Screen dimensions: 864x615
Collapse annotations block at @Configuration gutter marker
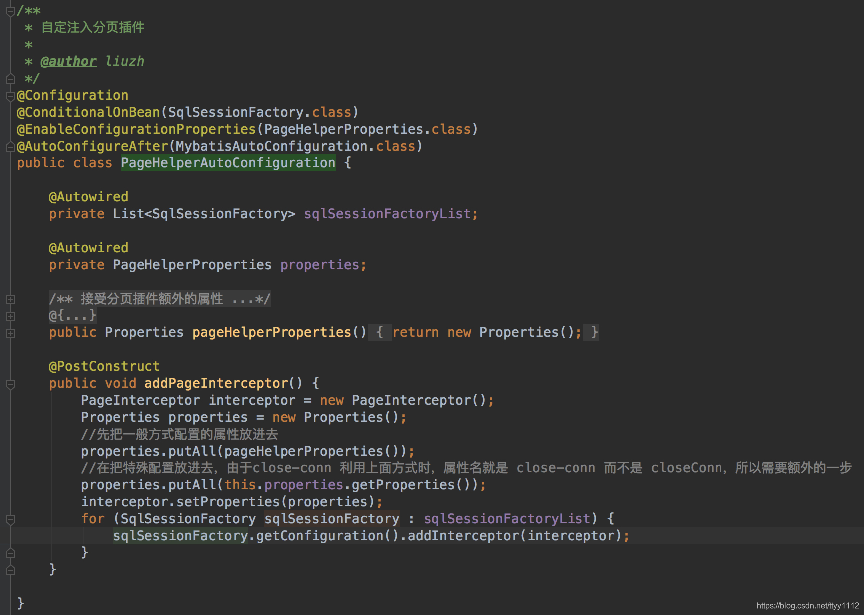[11, 96]
